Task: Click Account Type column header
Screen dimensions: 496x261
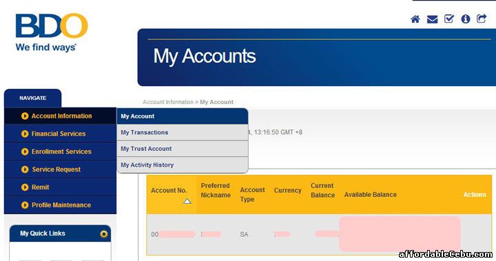Action: pos(252,194)
